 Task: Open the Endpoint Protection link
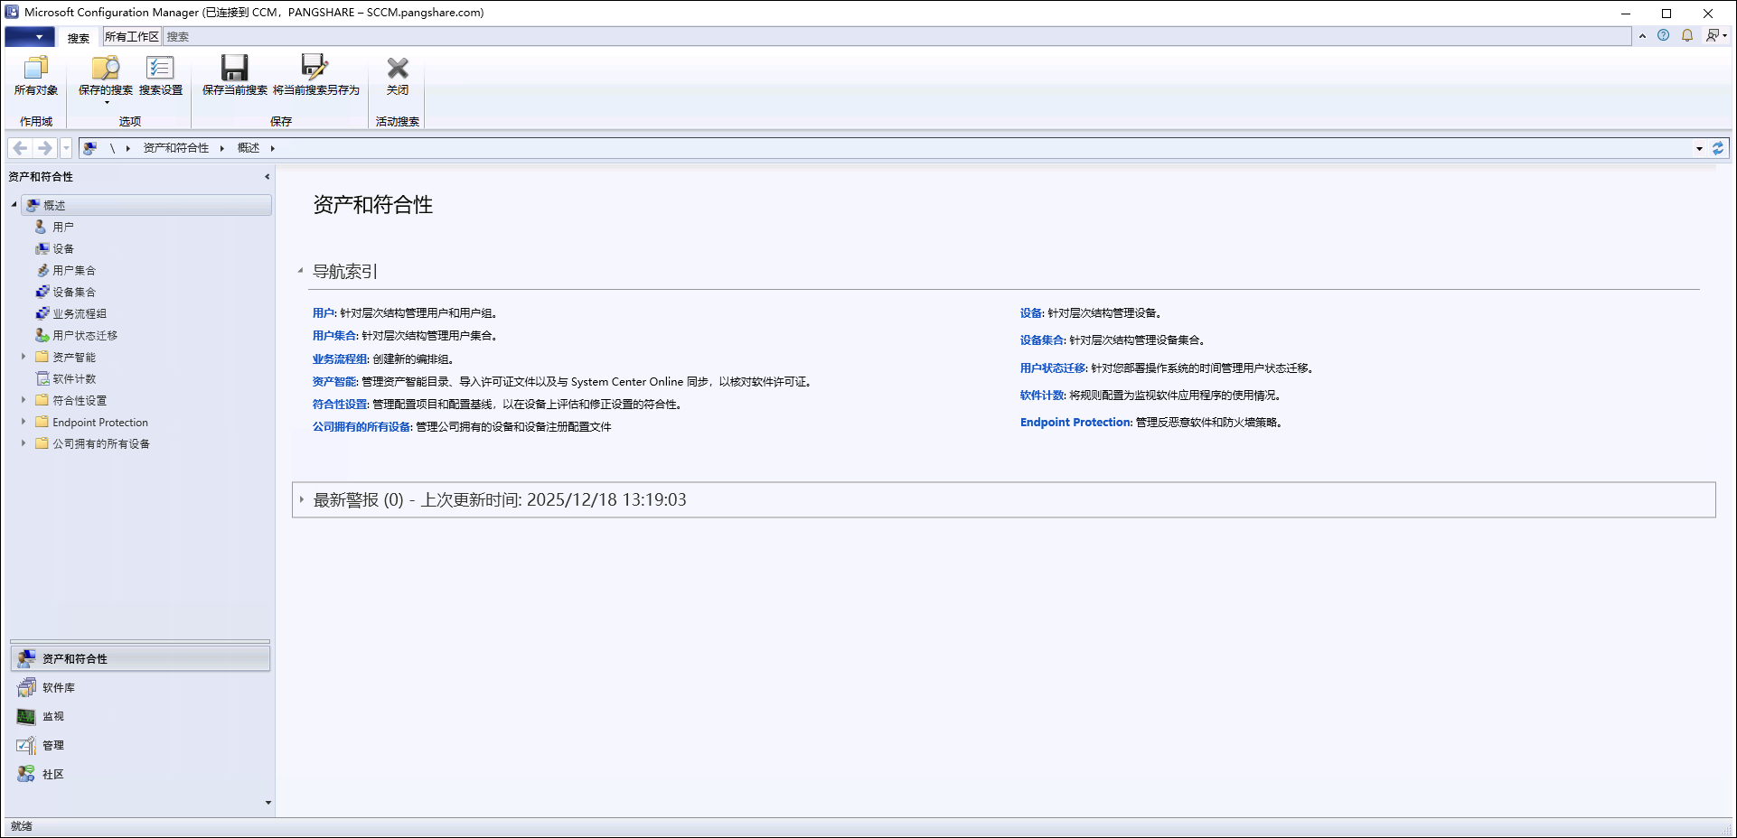pos(1075,423)
